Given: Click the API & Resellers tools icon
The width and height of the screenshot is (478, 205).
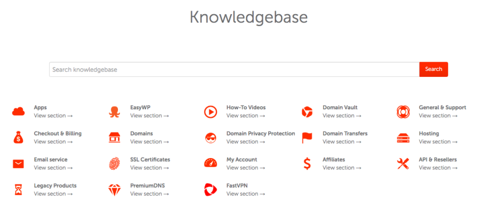Looking at the screenshot, I should 403,164.
